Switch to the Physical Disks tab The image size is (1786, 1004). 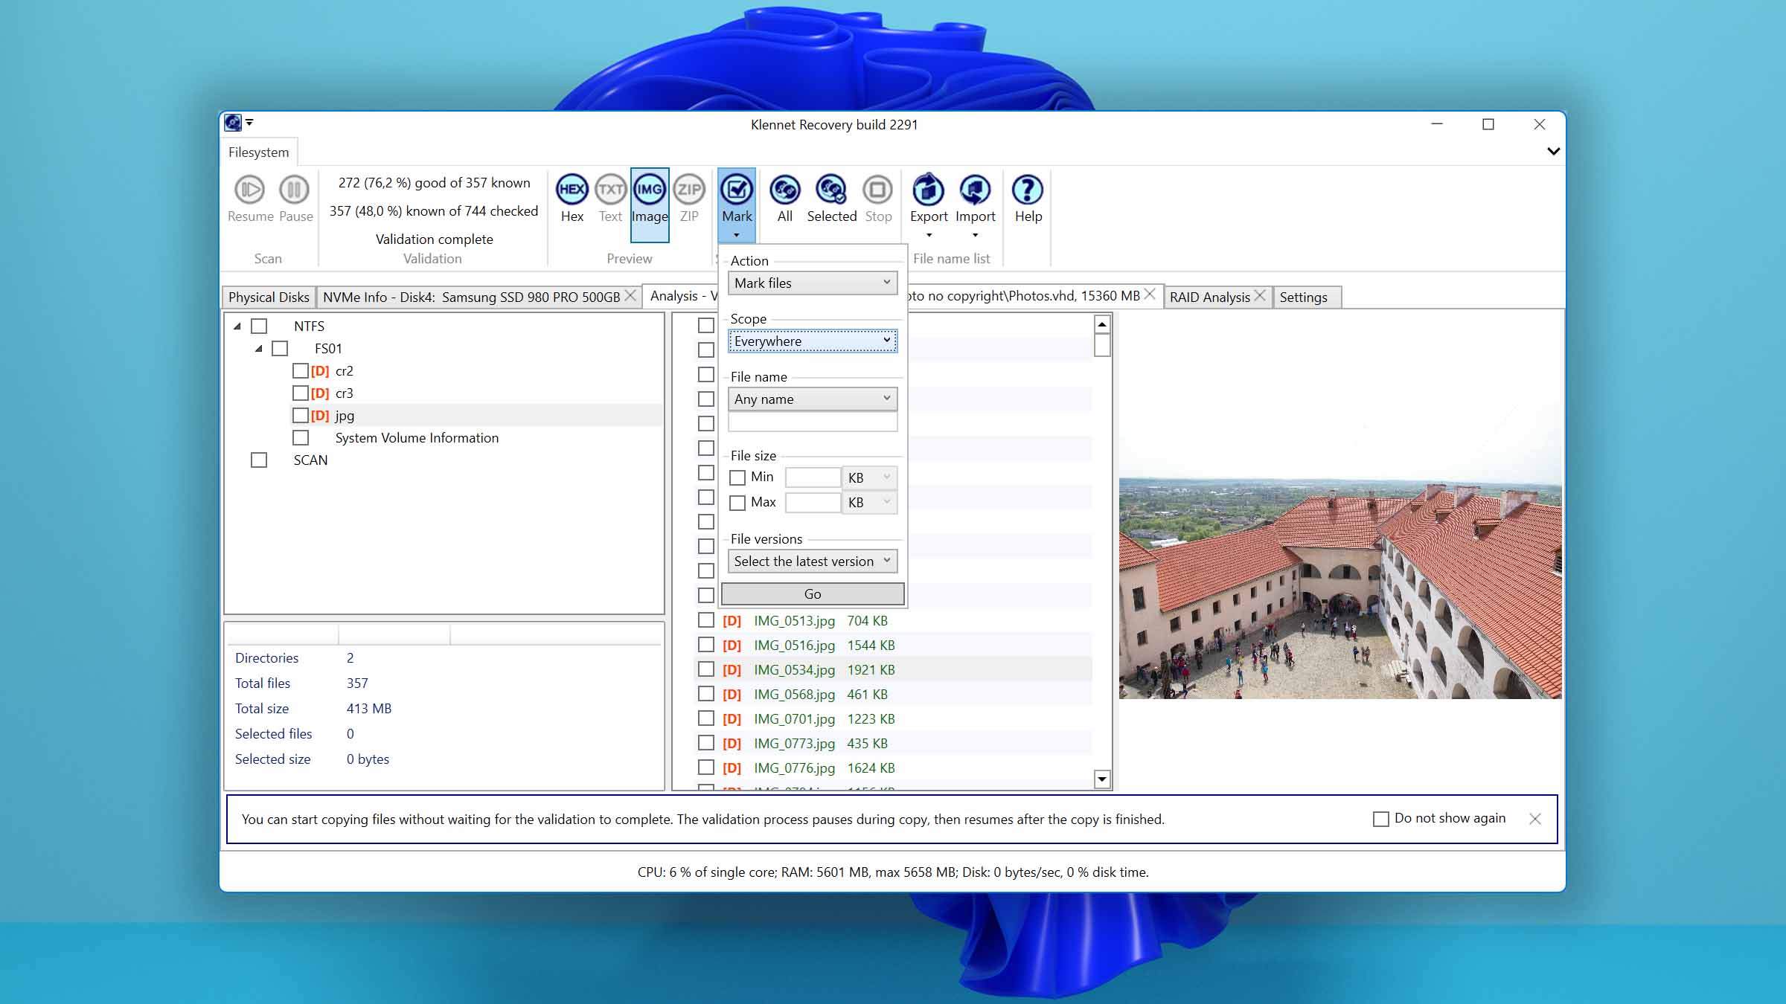269,297
